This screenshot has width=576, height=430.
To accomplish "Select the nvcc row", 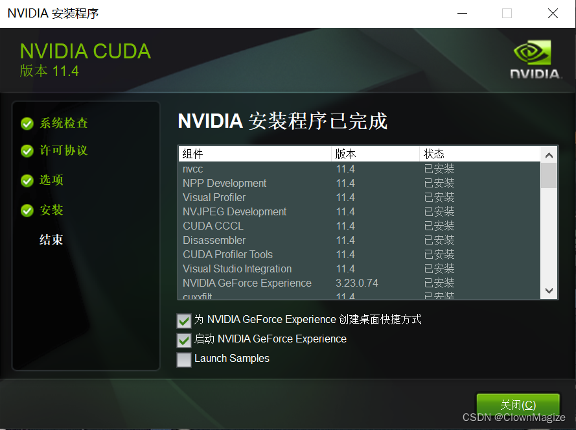I will tap(359, 169).
